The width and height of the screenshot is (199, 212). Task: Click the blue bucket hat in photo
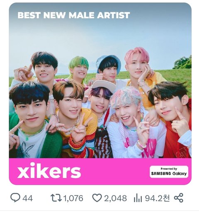click(x=109, y=62)
